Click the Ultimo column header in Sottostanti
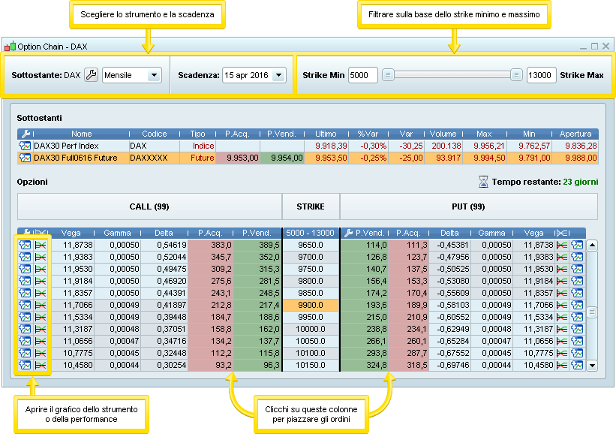The height and width of the screenshot is (434, 616). click(x=326, y=134)
